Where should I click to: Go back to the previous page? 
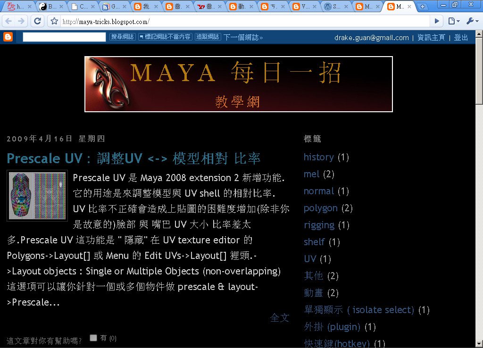click(8, 21)
